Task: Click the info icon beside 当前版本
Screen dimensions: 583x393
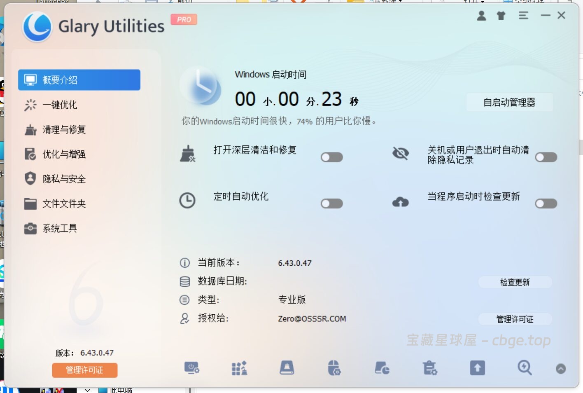Action: [185, 263]
